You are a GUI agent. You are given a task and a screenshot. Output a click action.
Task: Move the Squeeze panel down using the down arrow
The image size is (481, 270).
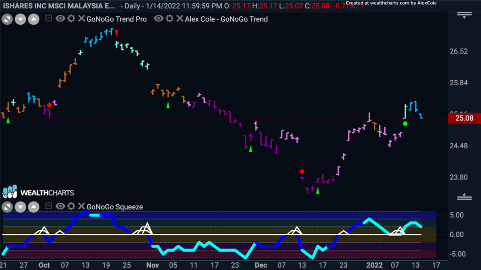pos(20,207)
